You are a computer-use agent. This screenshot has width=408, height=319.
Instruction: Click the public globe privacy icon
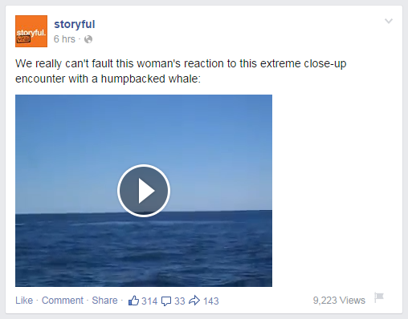pyautogui.click(x=88, y=39)
